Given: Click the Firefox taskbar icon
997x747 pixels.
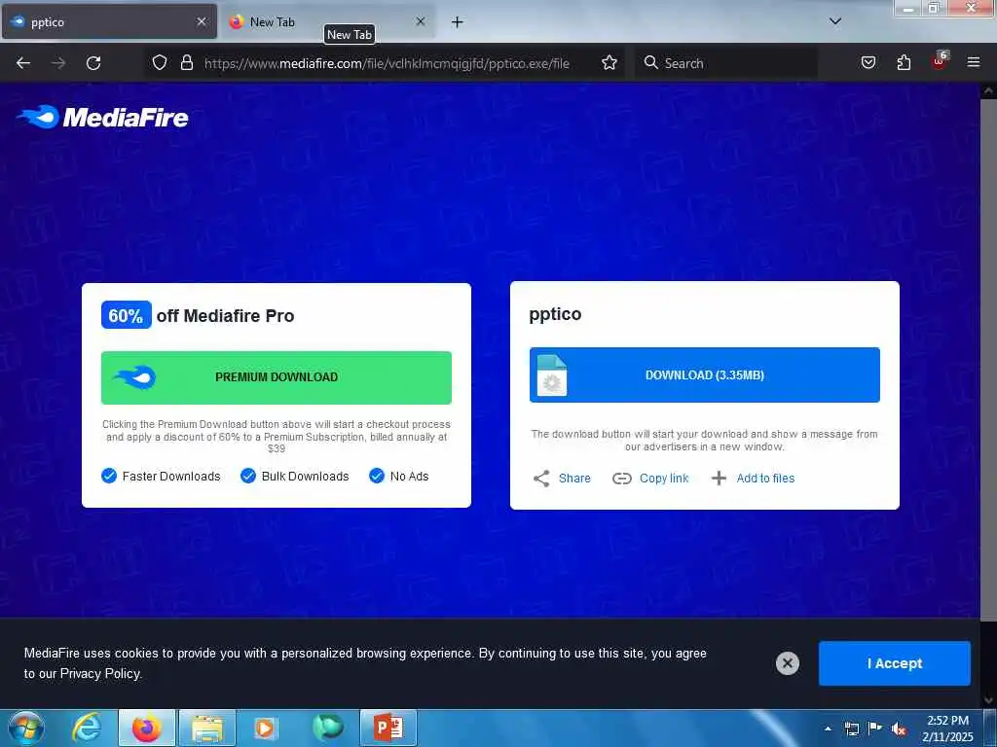Looking at the screenshot, I should coord(146,728).
